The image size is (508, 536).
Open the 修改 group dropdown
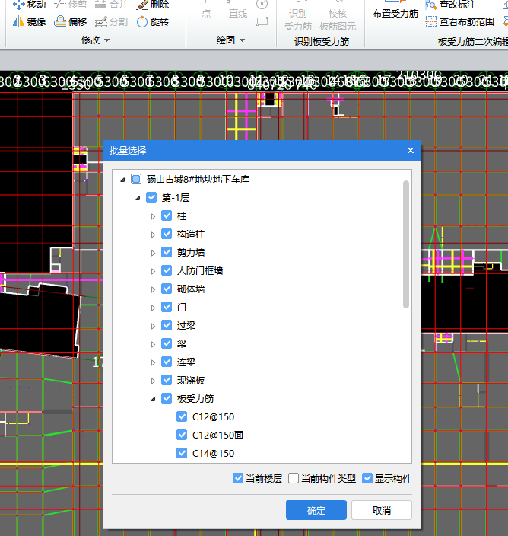[x=95, y=40]
